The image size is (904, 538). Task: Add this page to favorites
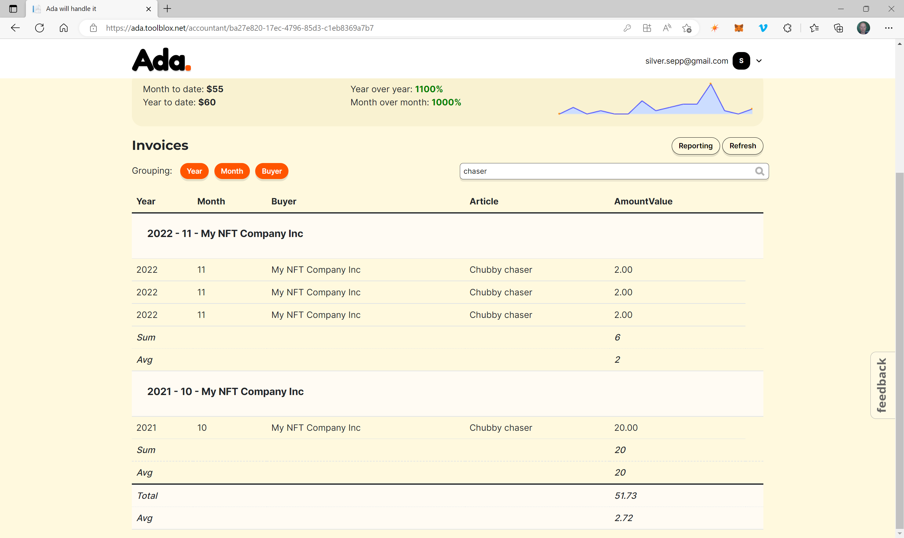click(x=686, y=28)
